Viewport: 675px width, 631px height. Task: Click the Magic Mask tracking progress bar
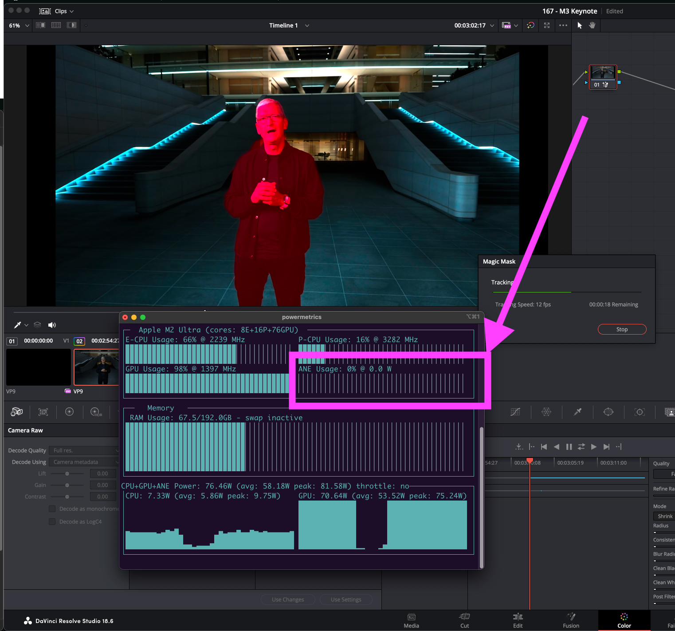point(567,292)
